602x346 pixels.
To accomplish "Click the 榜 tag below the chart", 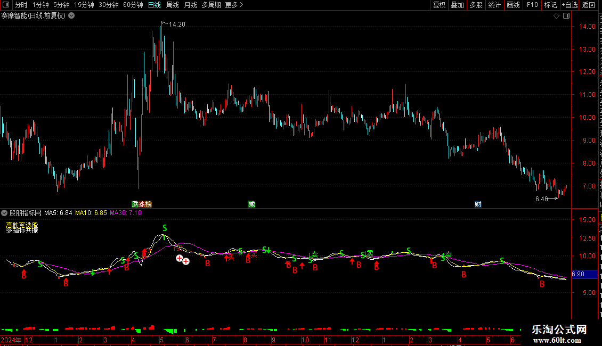I will coord(148,204).
